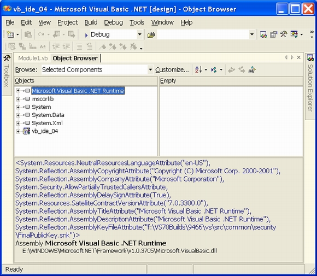Open the Properties Window toolbar icon
Screen dimensions: 317x276
click(273, 34)
